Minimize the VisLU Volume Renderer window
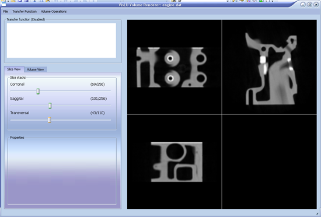 point(303,5)
